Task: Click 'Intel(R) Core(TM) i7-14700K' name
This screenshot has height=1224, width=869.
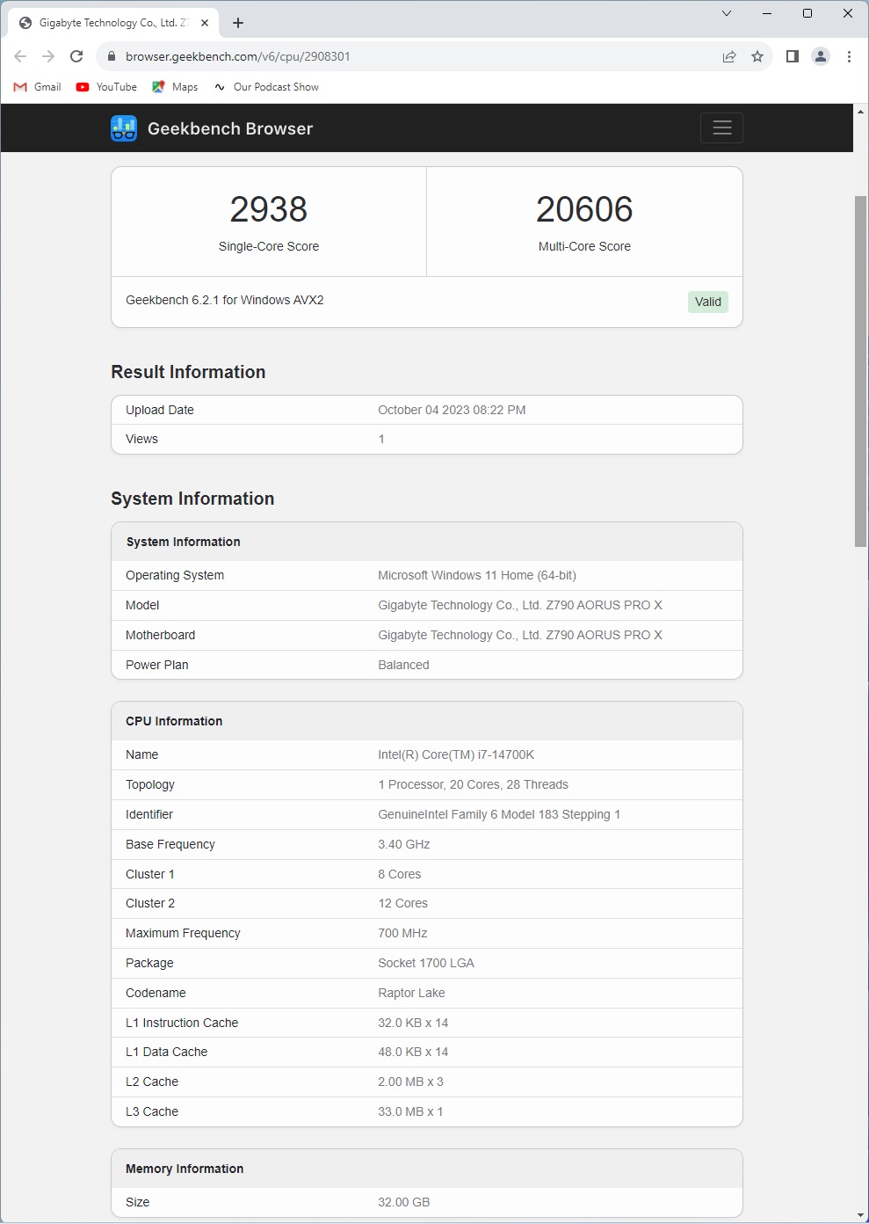Action: point(456,754)
